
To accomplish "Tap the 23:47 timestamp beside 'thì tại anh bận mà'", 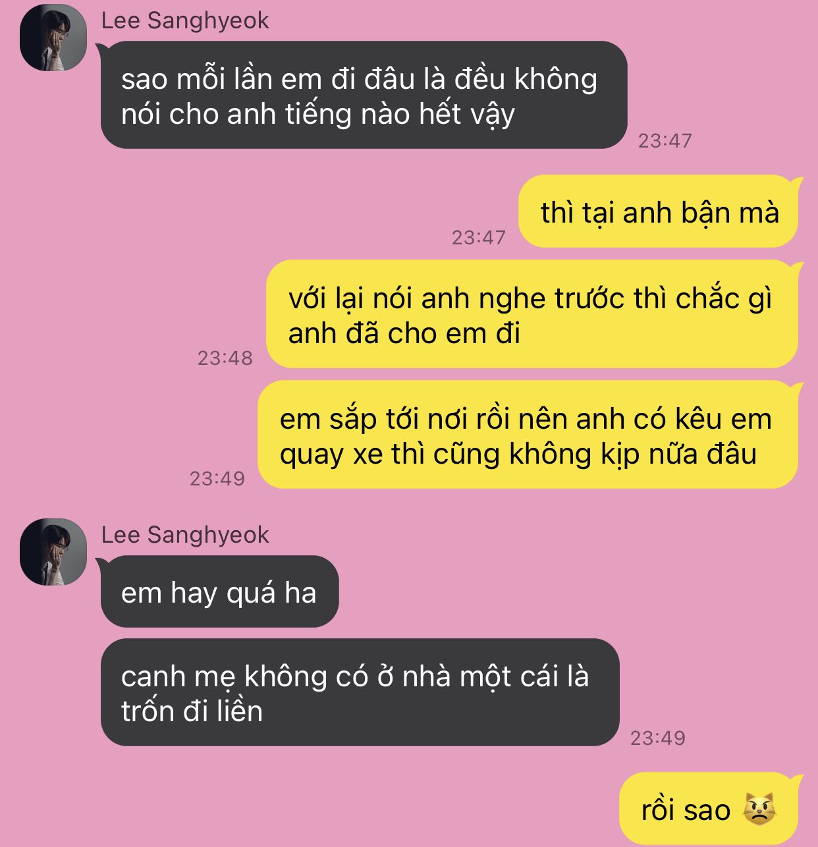I will pos(479,237).
